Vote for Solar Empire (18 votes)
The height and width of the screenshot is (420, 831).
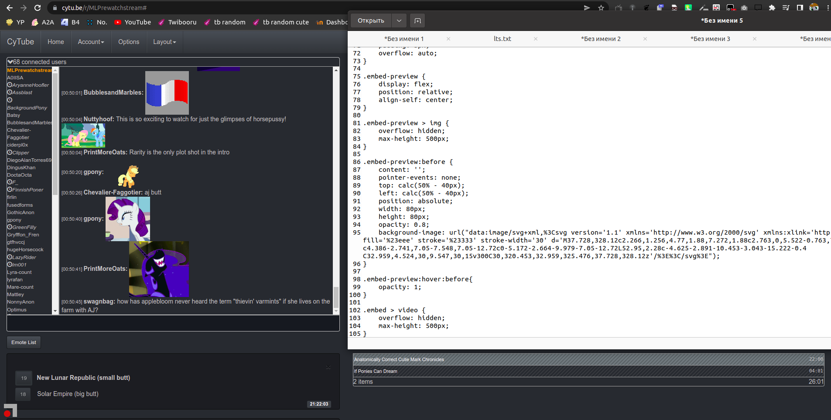click(x=23, y=394)
